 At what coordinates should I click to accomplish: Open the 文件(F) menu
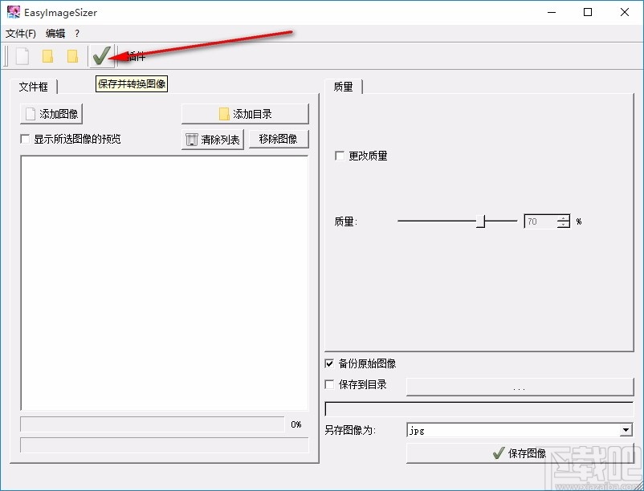18,34
